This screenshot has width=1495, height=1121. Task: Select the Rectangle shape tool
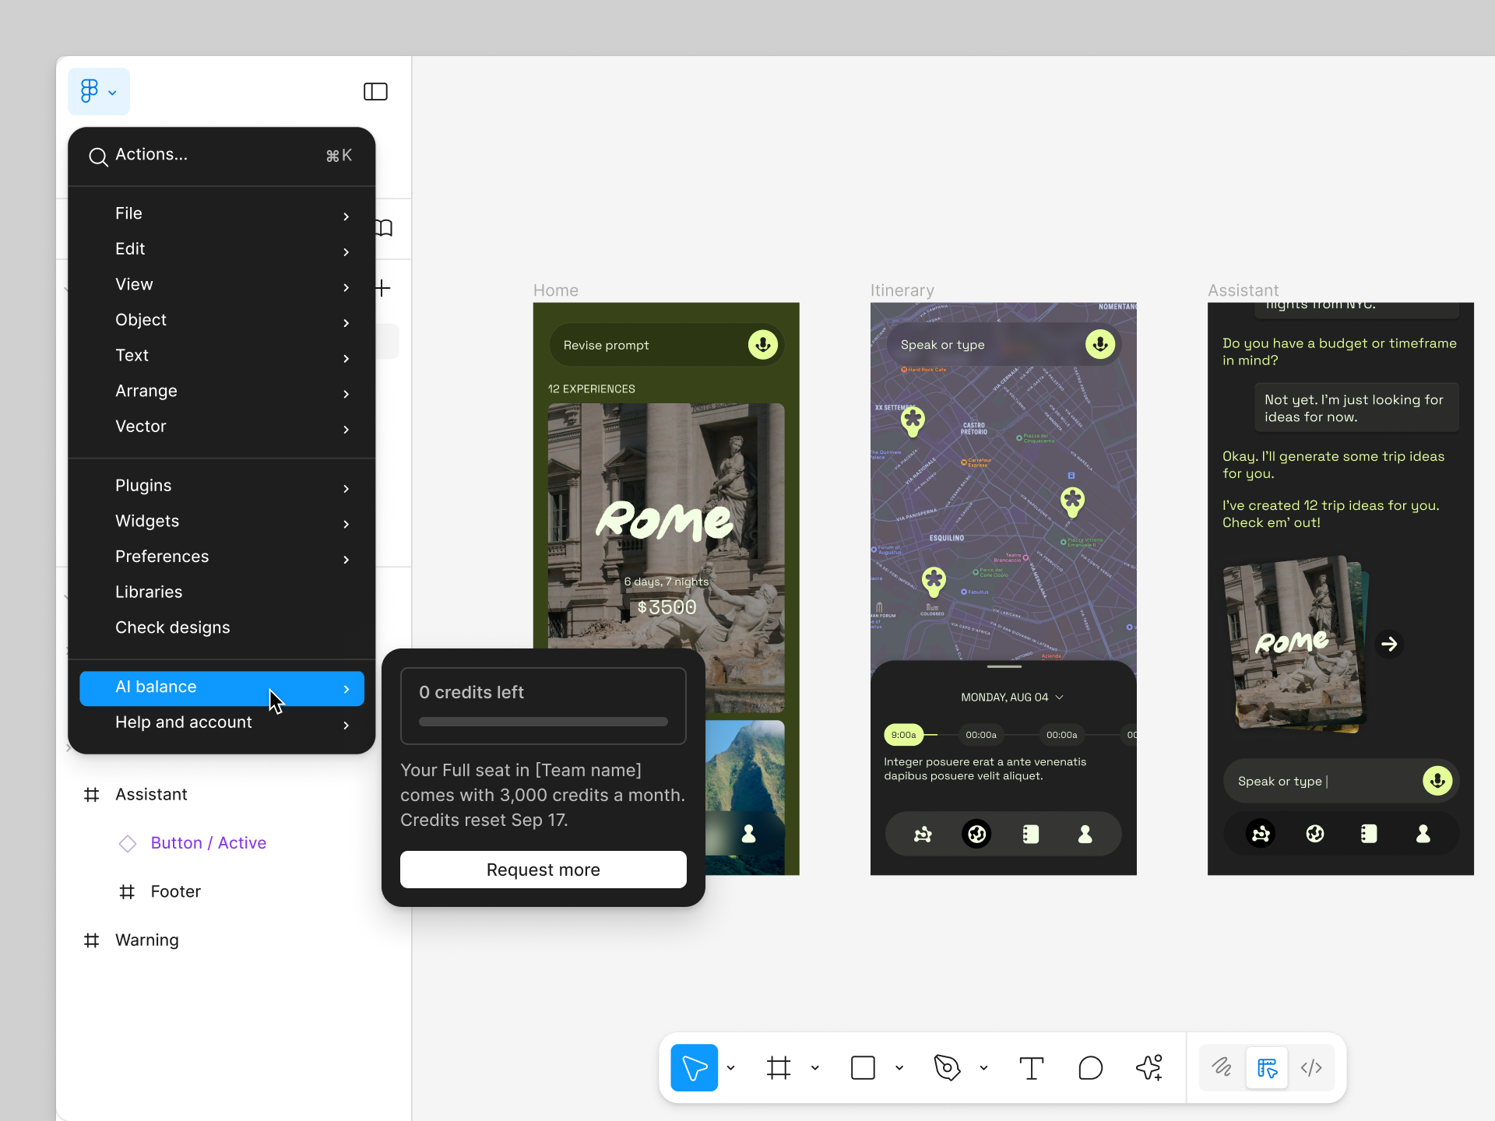click(x=863, y=1068)
